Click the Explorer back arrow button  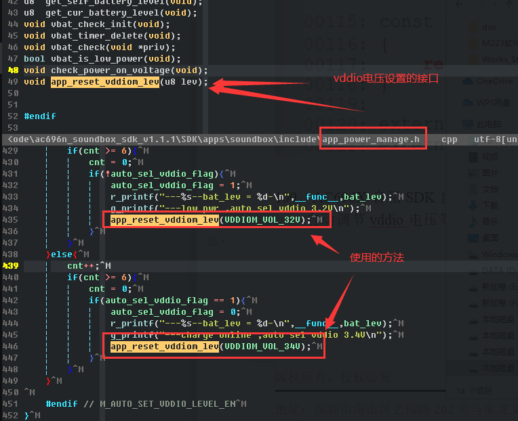(460, 4)
